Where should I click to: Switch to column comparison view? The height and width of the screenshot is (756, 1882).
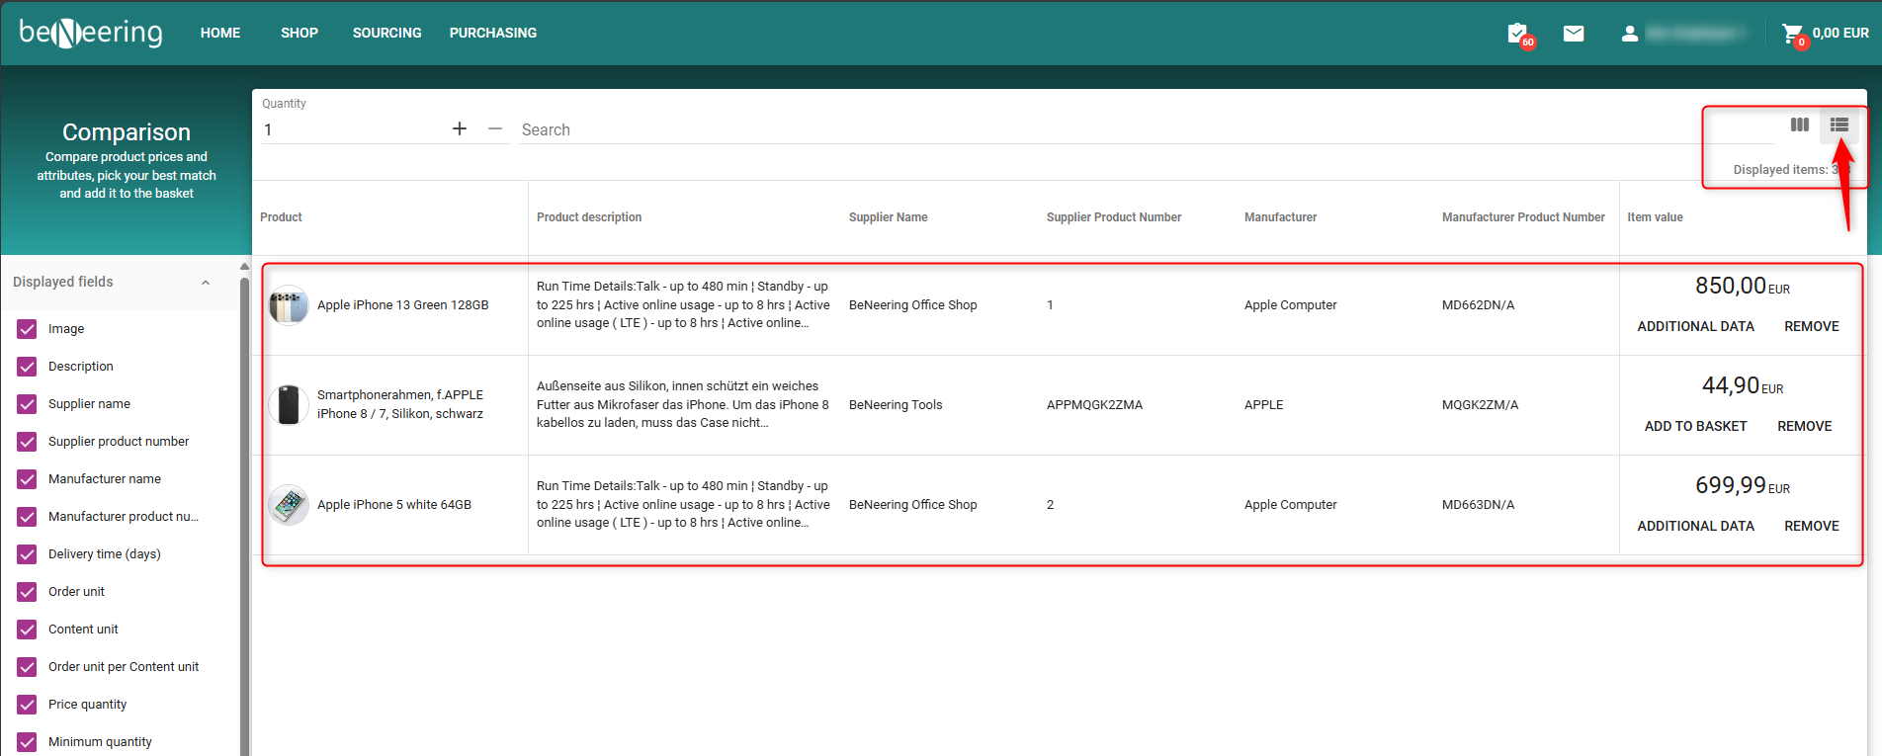click(1800, 125)
